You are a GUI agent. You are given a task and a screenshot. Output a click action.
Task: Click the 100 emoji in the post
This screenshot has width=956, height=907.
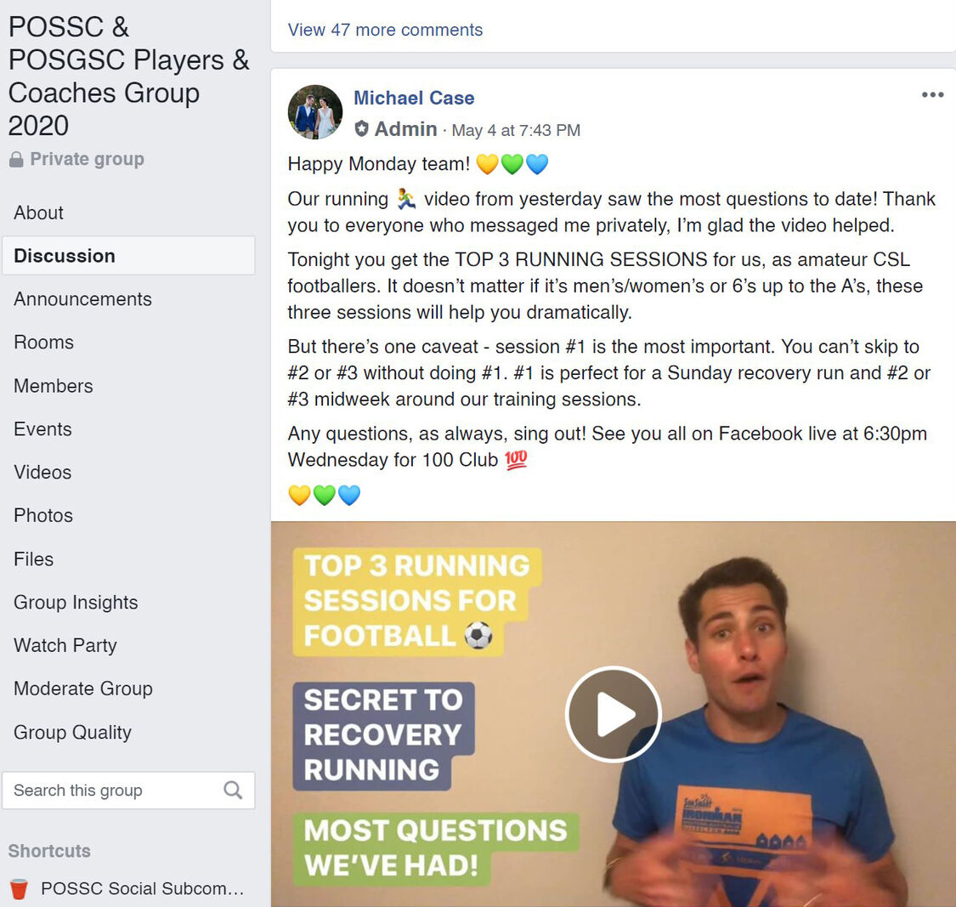[516, 459]
